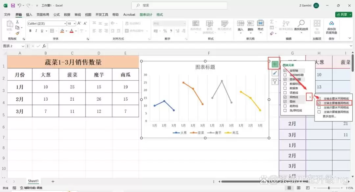The image size is (355, 192).
Task: Click the zoom slider in status bar
Action: (329, 188)
